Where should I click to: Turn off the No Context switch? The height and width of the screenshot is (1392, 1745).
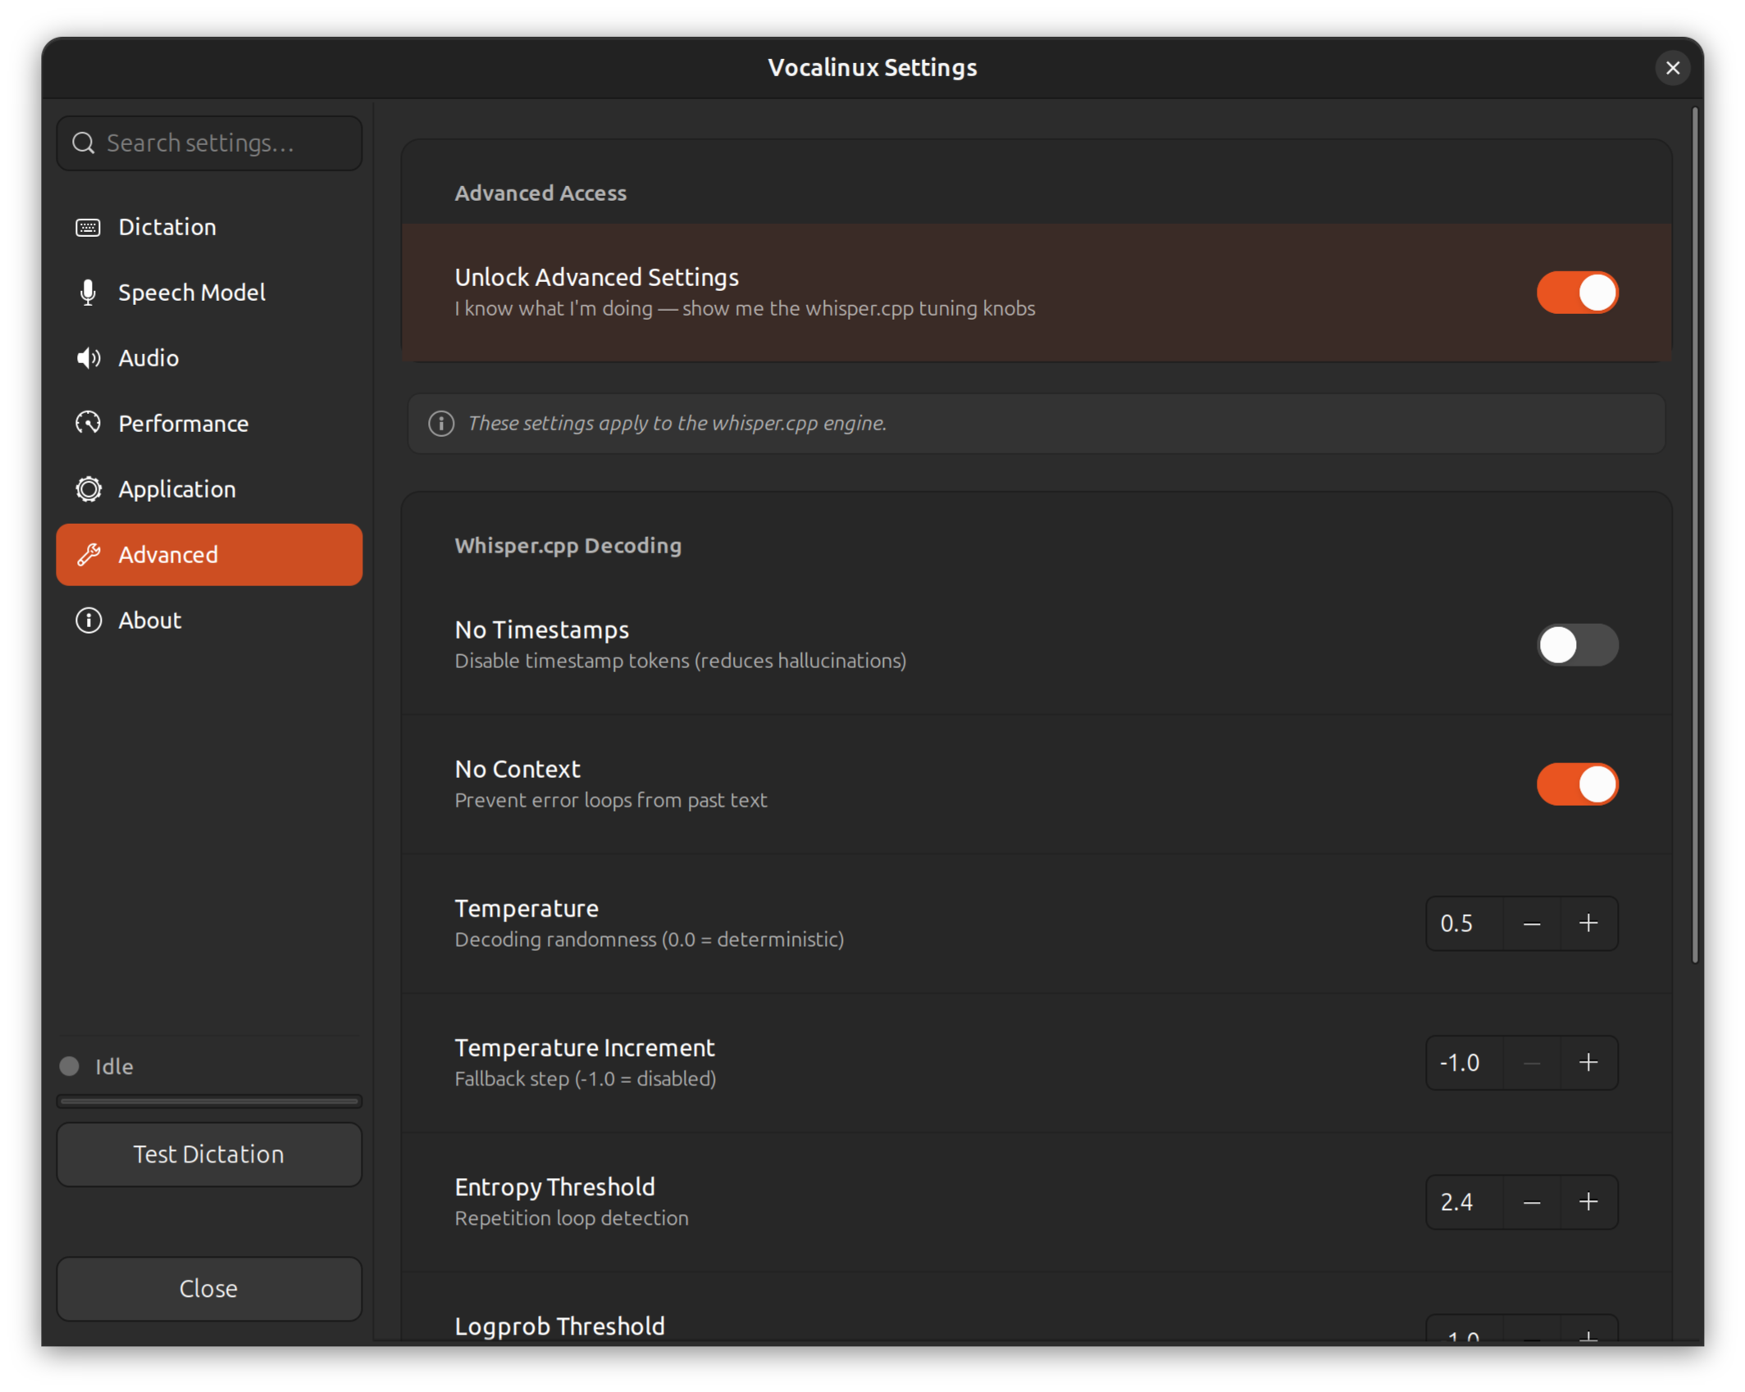tap(1577, 785)
